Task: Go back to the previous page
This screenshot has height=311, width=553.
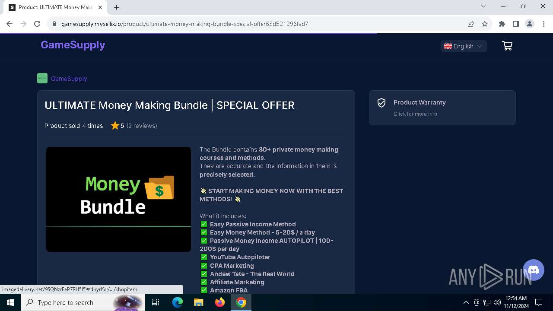Action: point(10,24)
